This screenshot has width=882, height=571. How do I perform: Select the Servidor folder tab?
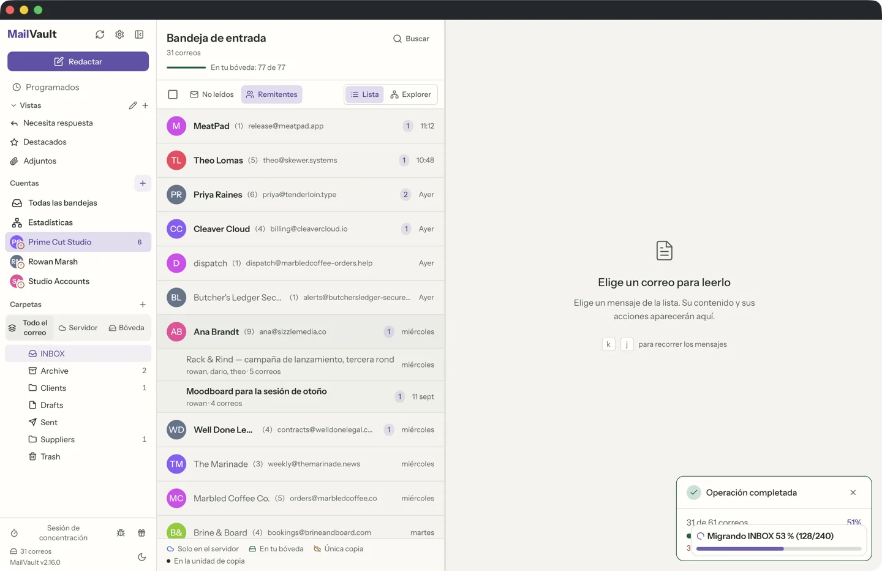point(78,328)
